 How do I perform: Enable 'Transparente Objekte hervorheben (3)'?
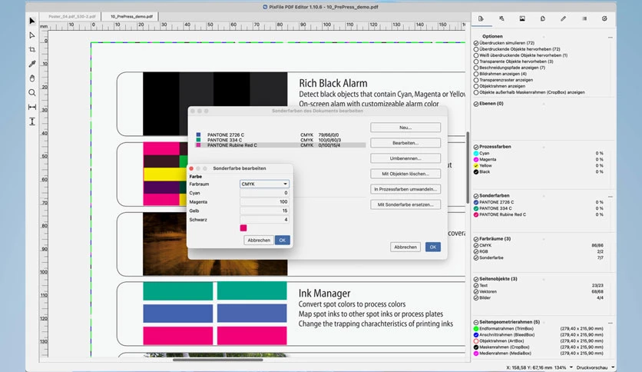tap(476, 61)
